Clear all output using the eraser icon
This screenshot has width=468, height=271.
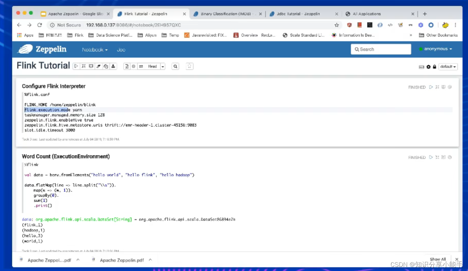[x=98, y=66]
